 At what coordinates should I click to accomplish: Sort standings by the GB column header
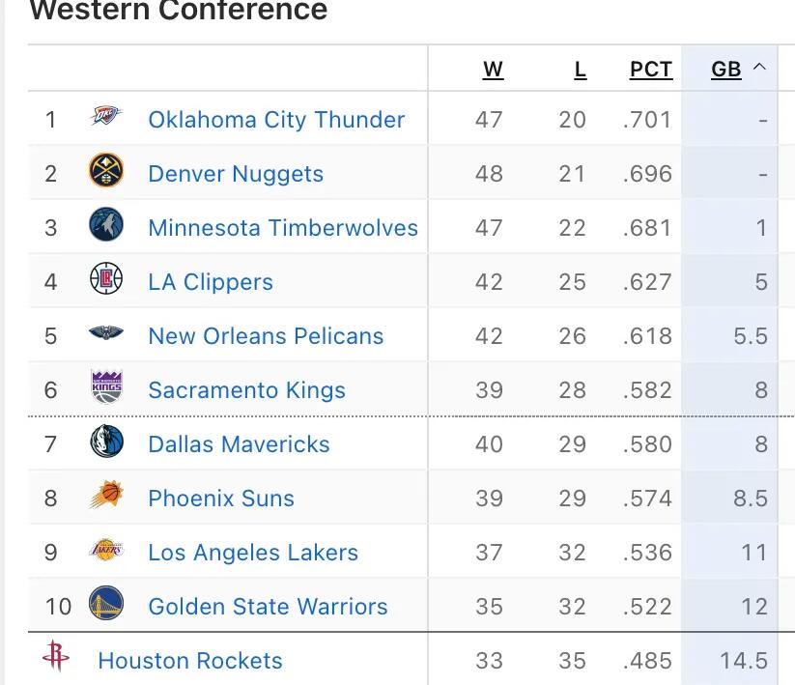(725, 70)
